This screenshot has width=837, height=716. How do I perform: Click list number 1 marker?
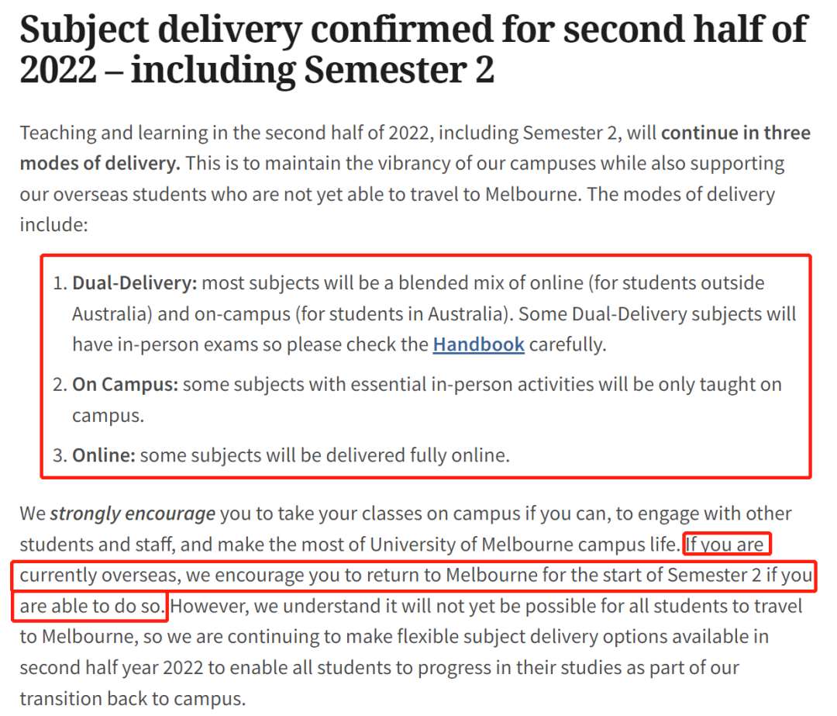click(x=60, y=283)
